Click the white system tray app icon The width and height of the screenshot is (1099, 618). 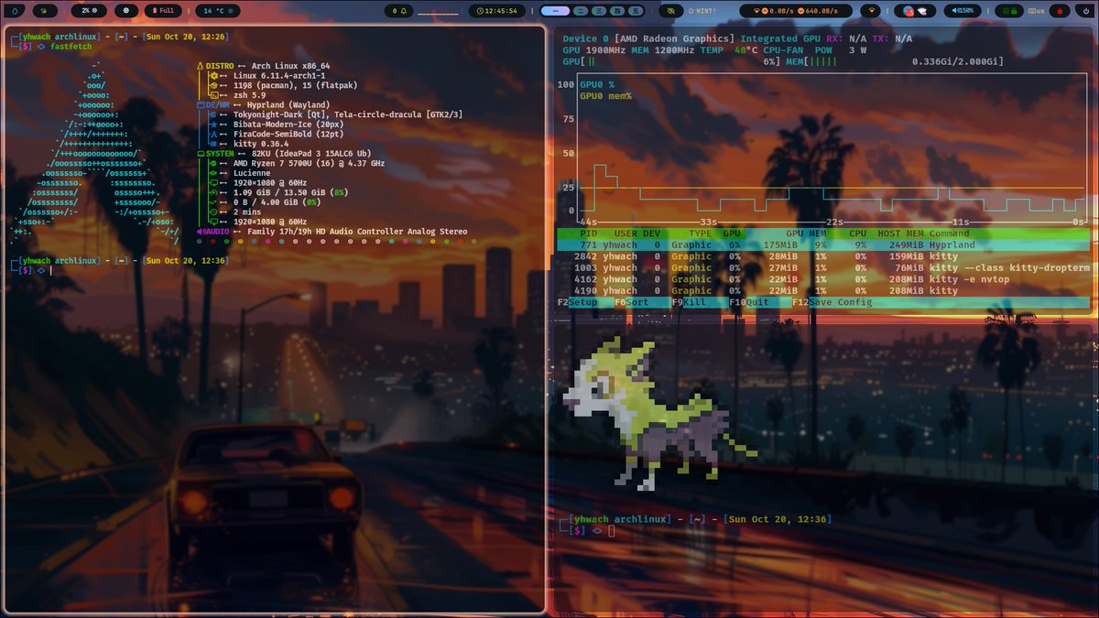click(922, 10)
